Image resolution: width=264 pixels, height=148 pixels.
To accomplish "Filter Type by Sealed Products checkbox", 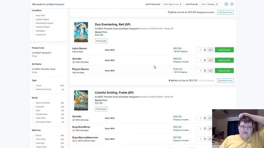I will (33, 89).
